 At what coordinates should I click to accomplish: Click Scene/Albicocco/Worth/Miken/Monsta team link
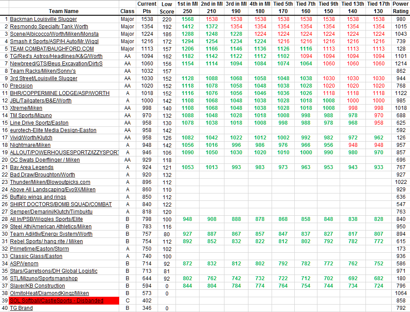[x=54, y=34]
